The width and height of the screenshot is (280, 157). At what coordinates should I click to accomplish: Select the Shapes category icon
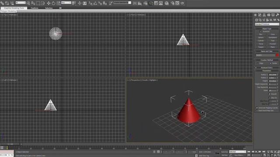click(x=260, y=20)
